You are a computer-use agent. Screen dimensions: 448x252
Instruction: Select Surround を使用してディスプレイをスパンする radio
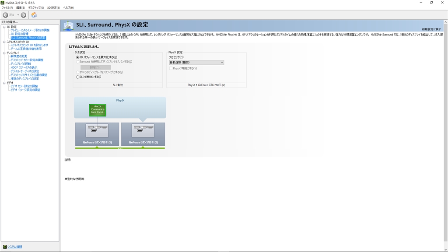pyautogui.click(x=77, y=62)
